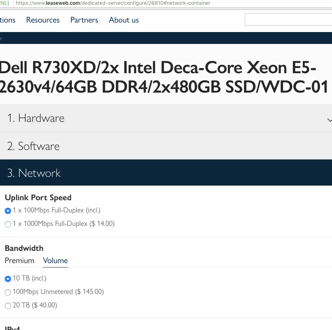Click the chevron arrow on the Hardware row
Image resolution: width=332 pixels, height=330 pixels.
(x=329, y=119)
